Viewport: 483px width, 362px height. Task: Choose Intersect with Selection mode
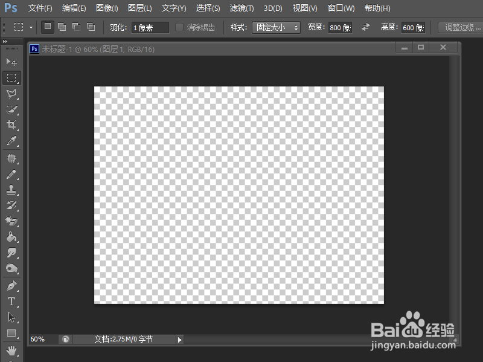[x=91, y=27]
